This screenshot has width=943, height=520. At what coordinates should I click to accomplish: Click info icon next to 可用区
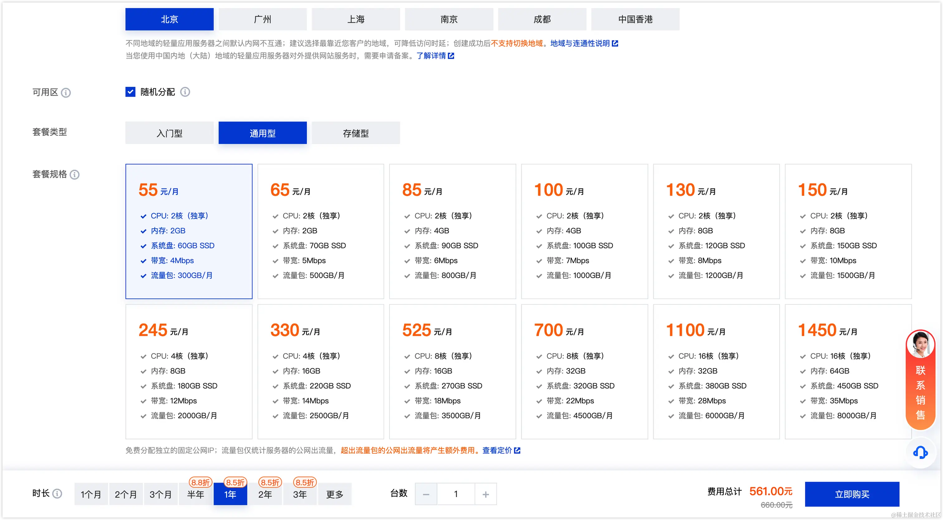pyautogui.click(x=66, y=93)
